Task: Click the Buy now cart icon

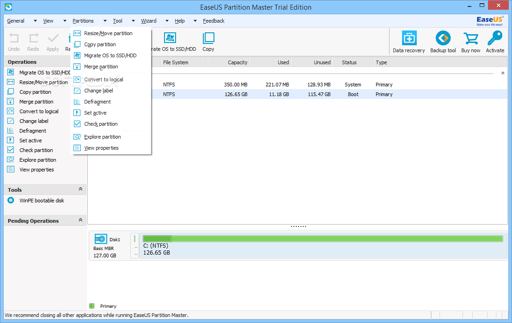Action: tap(470, 38)
